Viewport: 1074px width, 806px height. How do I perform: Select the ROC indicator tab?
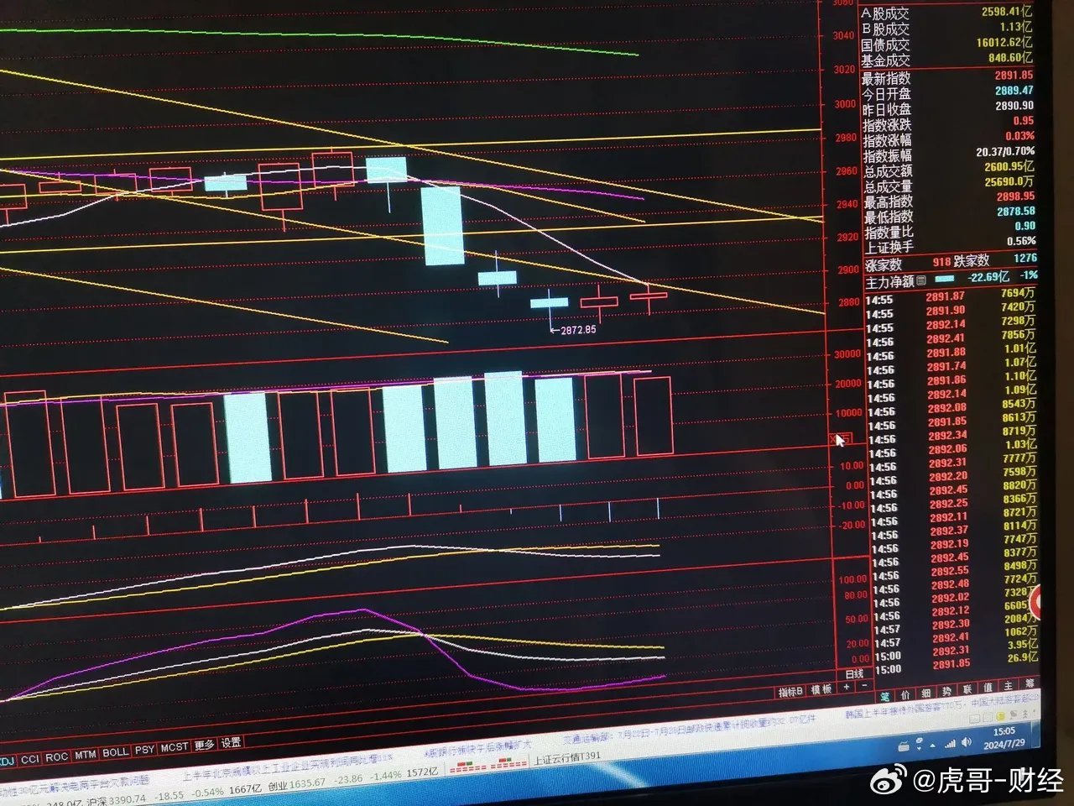pos(56,757)
